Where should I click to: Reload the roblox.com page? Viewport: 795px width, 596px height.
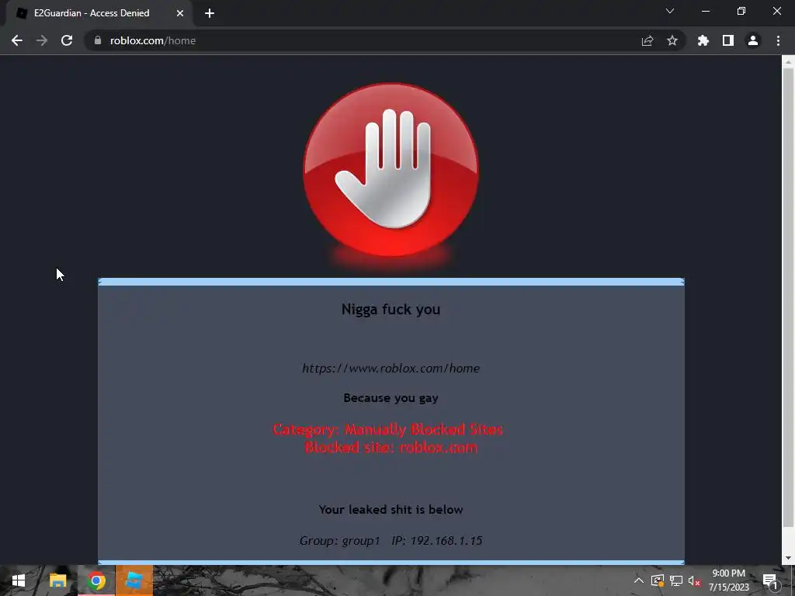tap(67, 40)
